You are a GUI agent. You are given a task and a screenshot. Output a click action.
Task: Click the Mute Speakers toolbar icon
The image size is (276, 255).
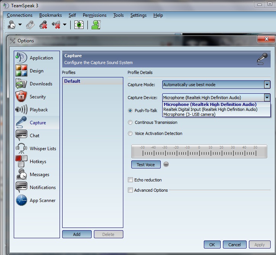56,25
